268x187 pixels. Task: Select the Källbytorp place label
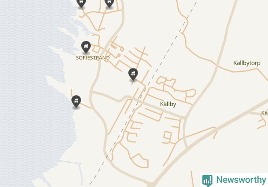(x=247, y=63)
